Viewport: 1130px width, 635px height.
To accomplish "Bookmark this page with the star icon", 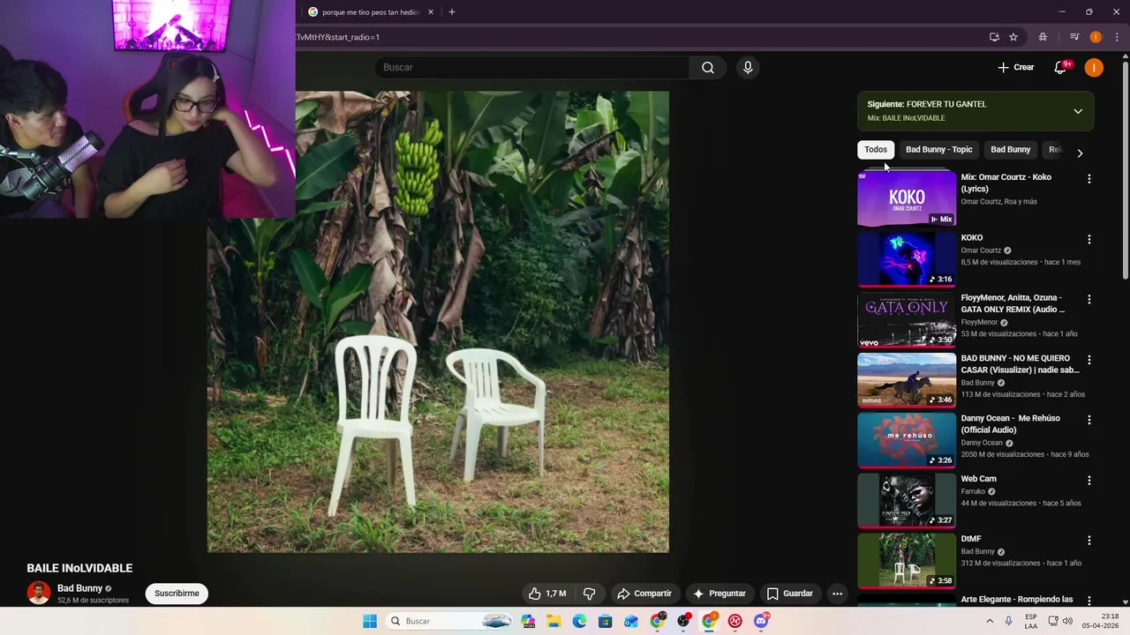I will [1013, 37].
